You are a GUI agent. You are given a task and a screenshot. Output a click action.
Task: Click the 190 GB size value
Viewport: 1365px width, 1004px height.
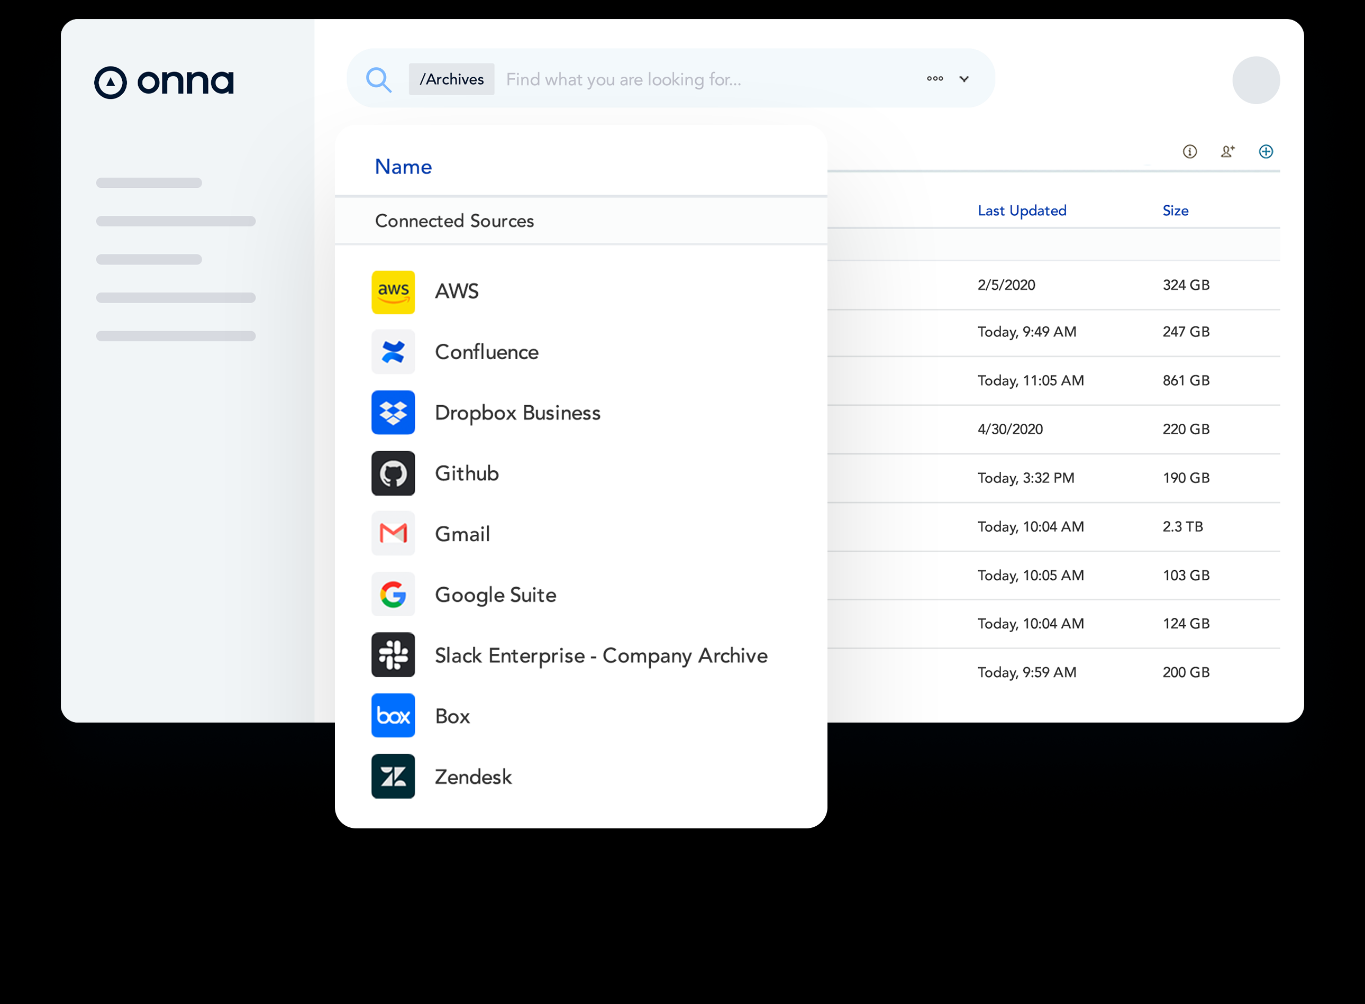click(1186, 478)
